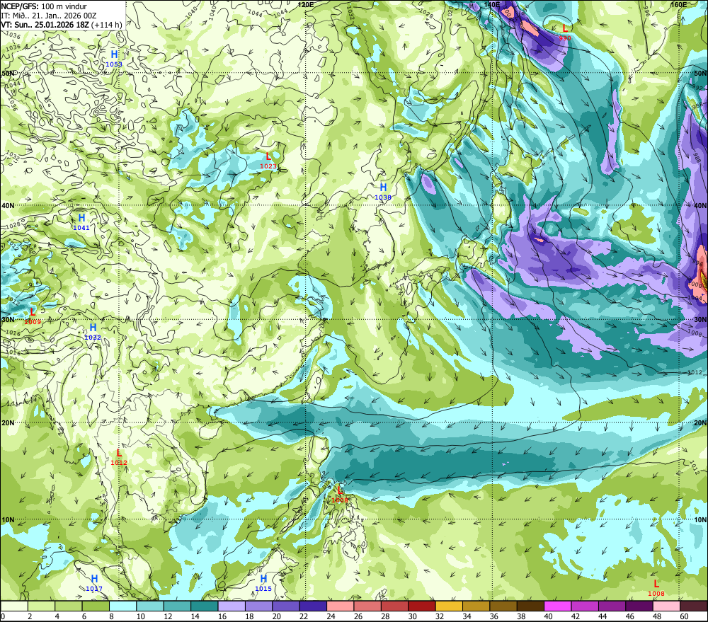Pick the darkest purple 46–48 legend swatch
The height and width of the screenshot is (622, 708).
point(640,606)
